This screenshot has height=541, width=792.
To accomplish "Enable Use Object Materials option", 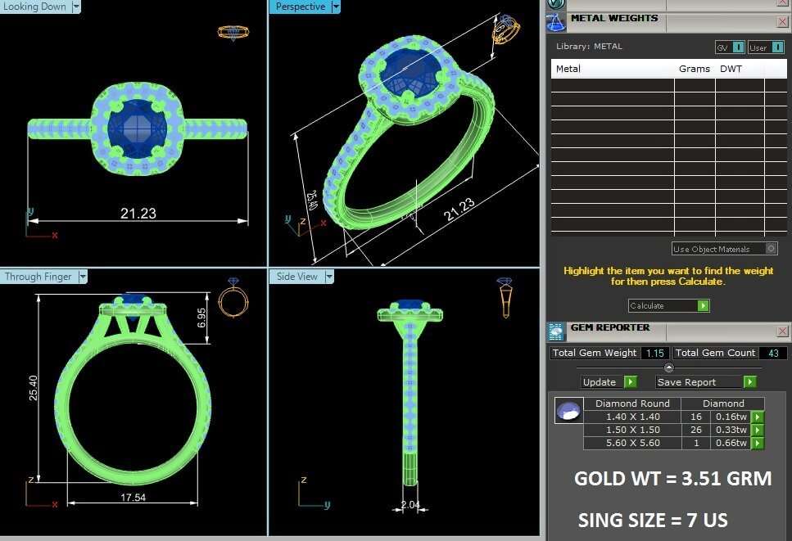I will point(771,249).
